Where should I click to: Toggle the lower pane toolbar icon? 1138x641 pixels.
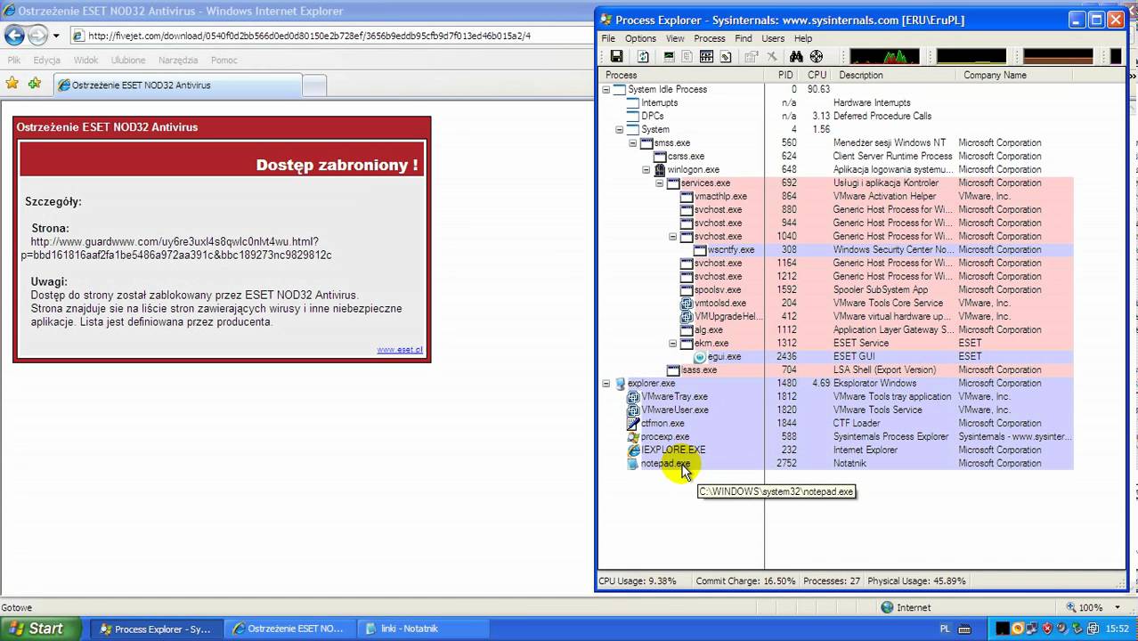706,57
